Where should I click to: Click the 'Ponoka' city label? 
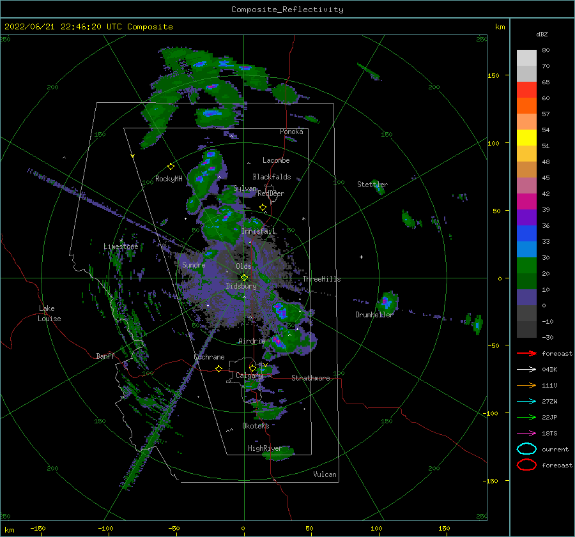tap(291, 132)
